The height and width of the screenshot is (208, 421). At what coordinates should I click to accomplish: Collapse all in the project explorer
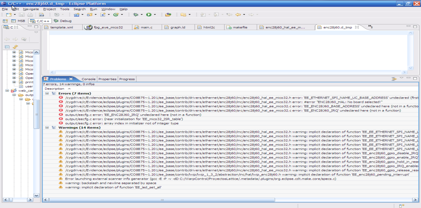[7, 47]
